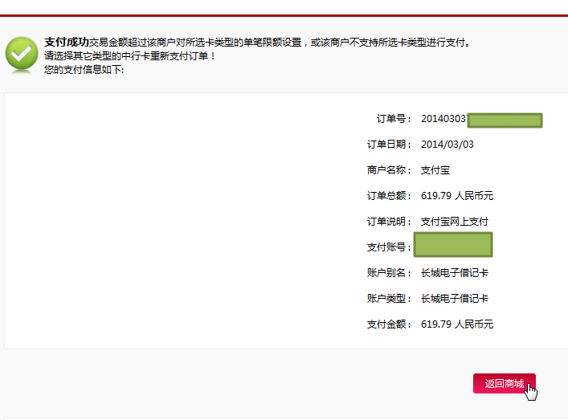
Task: Select the merchant name 支付宝
Action: [x=435, y=170]
